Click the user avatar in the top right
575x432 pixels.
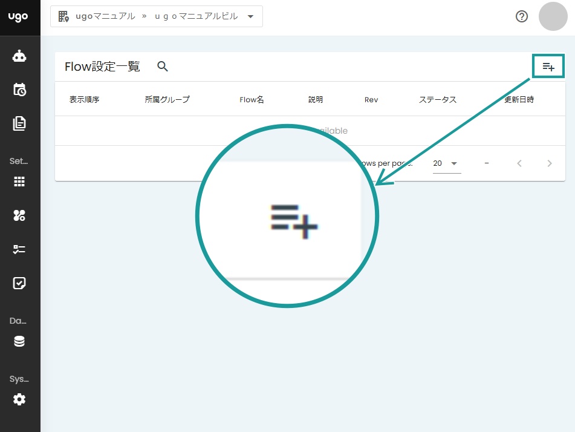(553, 16)
